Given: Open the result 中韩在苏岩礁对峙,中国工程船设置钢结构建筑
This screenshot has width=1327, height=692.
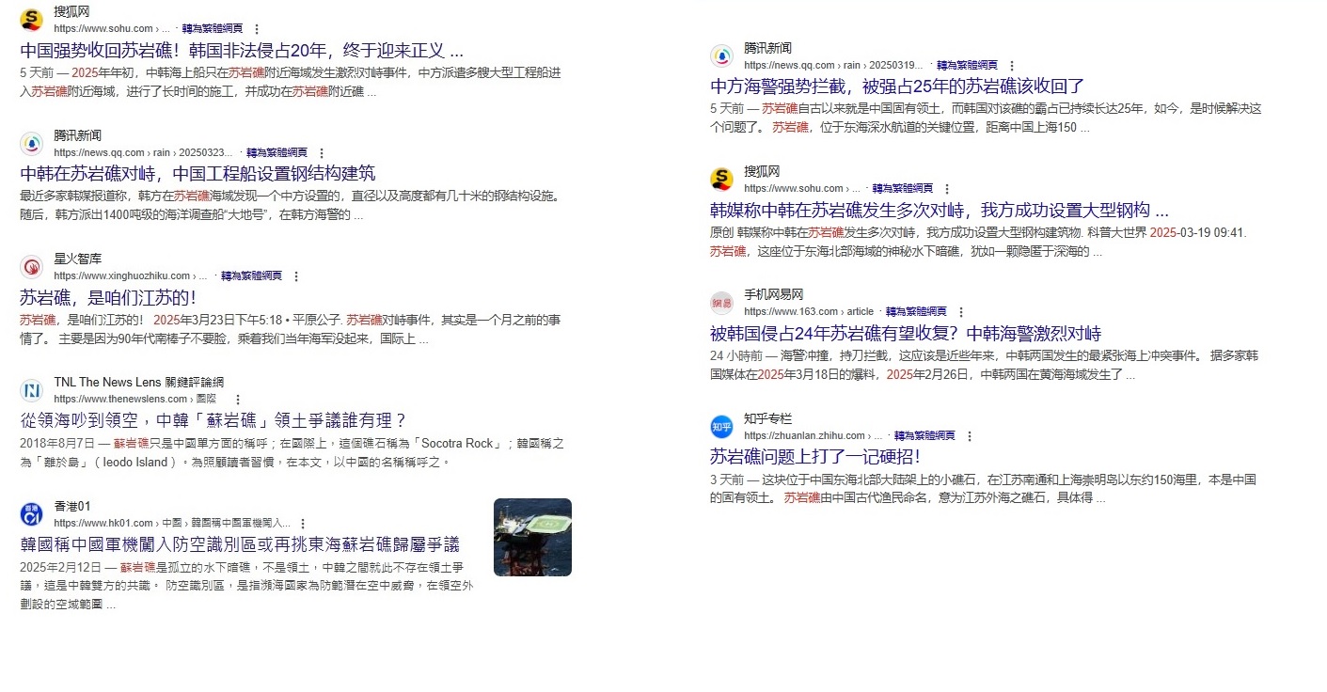Looking at the screenshot, I should (x=197, y=174).
